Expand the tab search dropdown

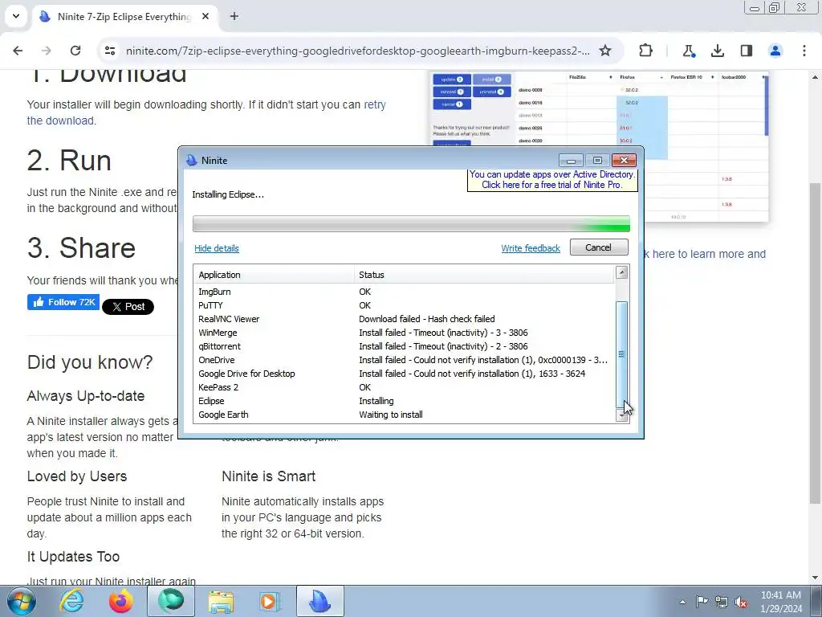(16, 16)
